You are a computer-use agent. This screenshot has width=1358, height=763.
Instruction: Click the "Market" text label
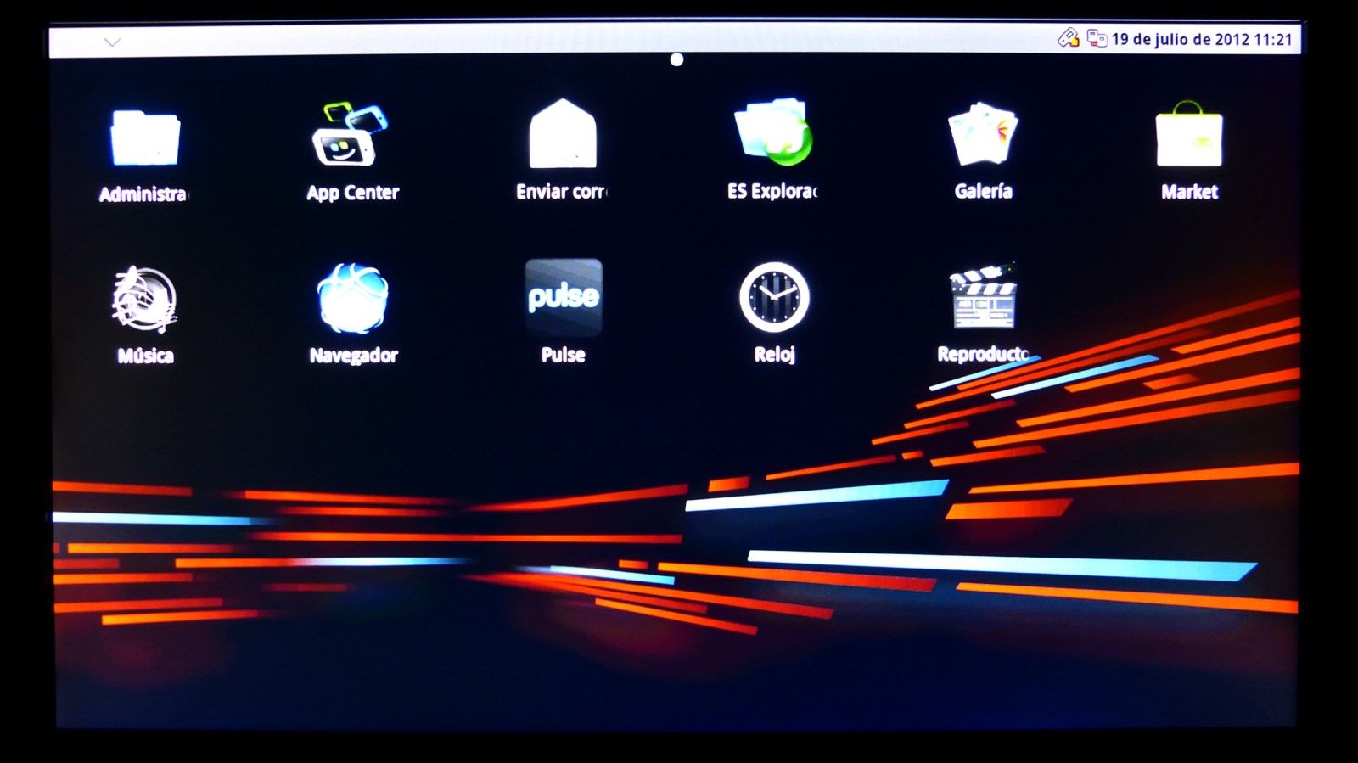coord(1189,192)
